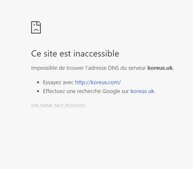
Task: Click the bold koreus.uk server name
Action: tap(160, 68)
